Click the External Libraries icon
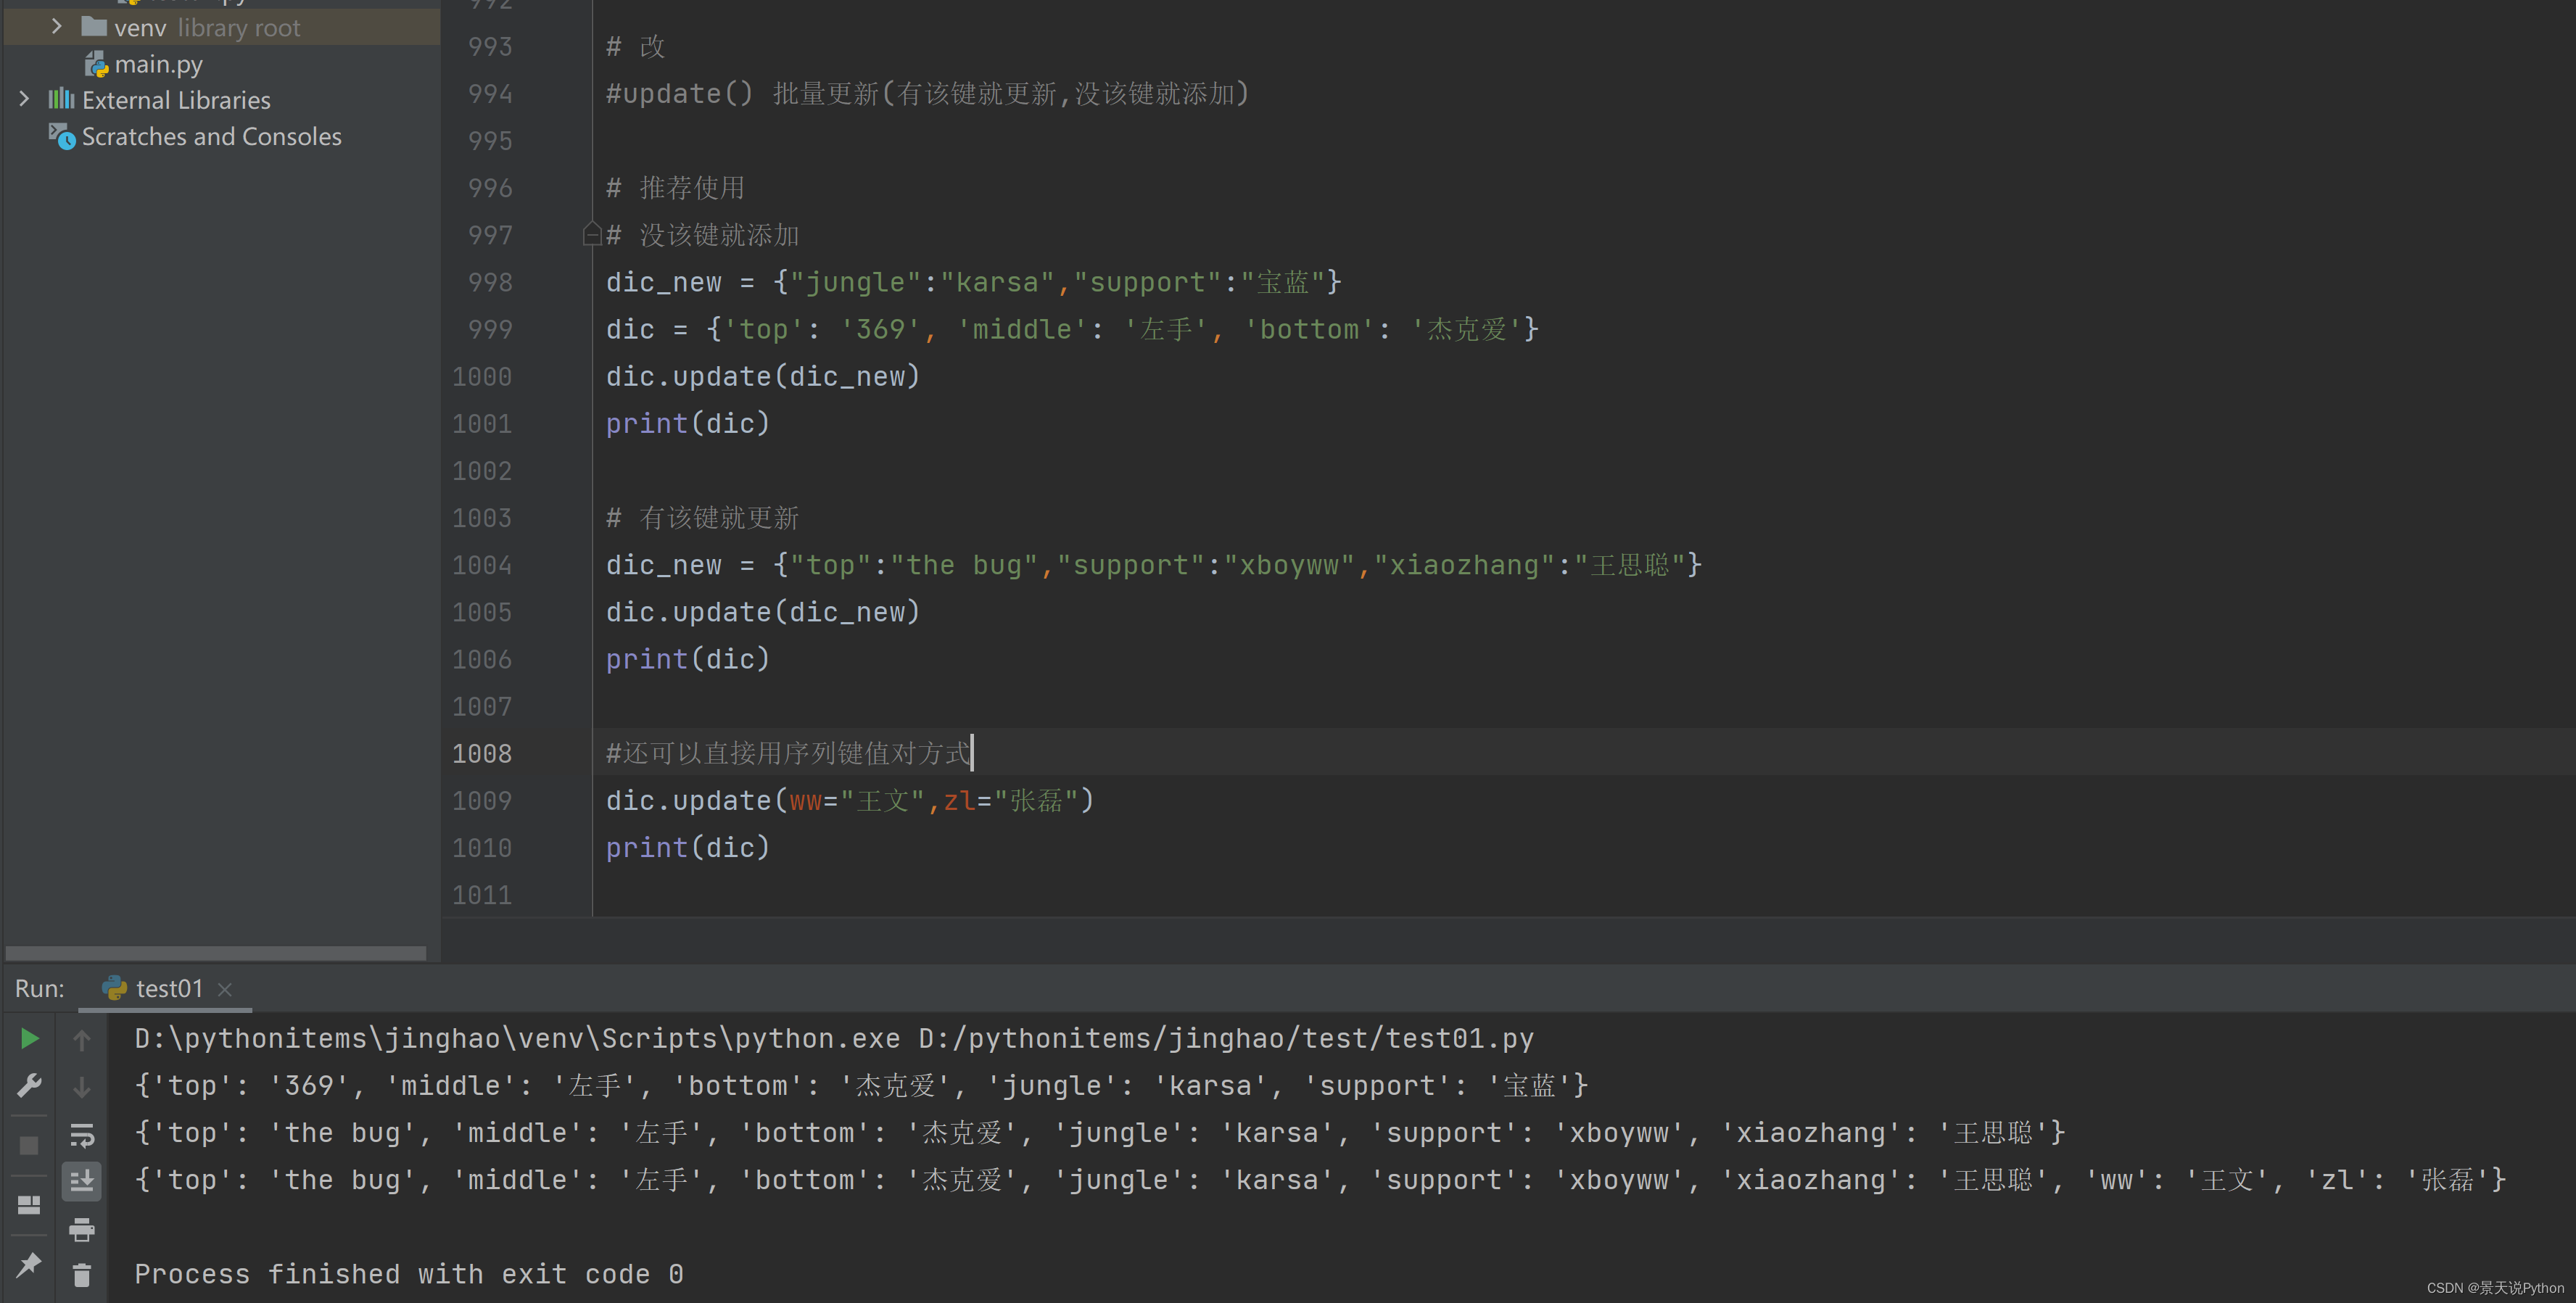2576x1303 pixels. point(61,99)
